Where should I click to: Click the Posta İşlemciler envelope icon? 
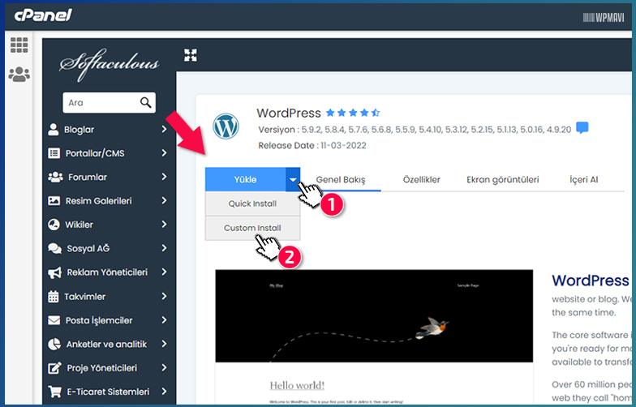tap(54, 320)
